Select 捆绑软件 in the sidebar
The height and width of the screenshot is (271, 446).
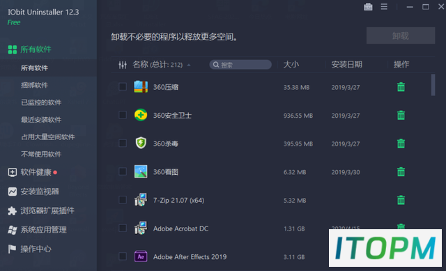click(x=34, y=85)
